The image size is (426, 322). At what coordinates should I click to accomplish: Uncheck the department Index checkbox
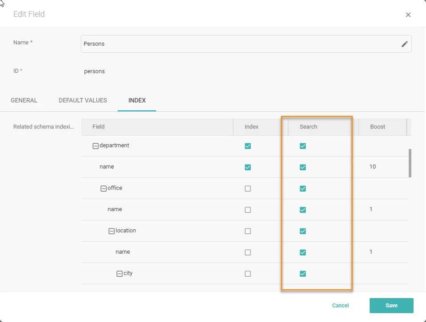pos(248,146)
